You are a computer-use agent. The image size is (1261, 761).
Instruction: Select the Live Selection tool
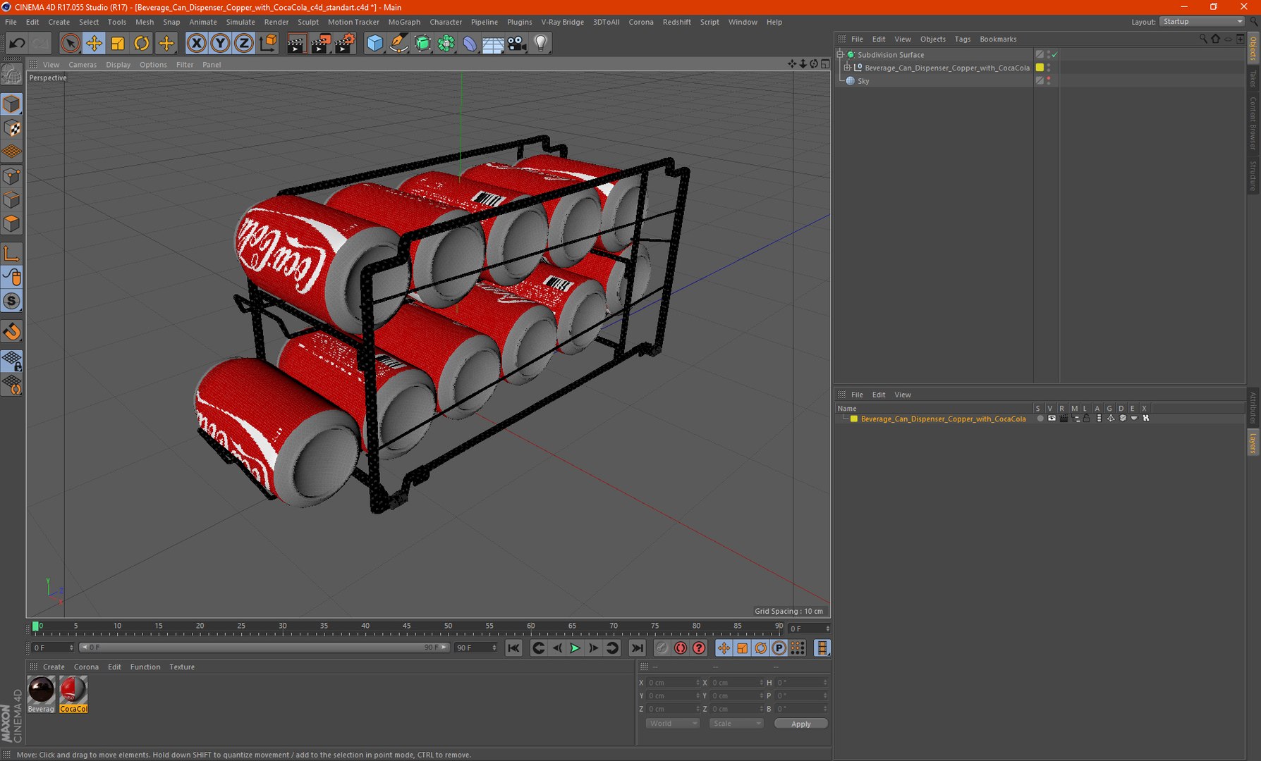tap(70, 44)
